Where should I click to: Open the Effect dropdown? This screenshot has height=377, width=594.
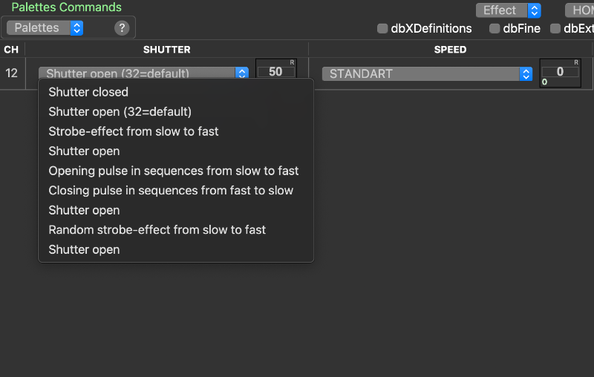point(509,10)
